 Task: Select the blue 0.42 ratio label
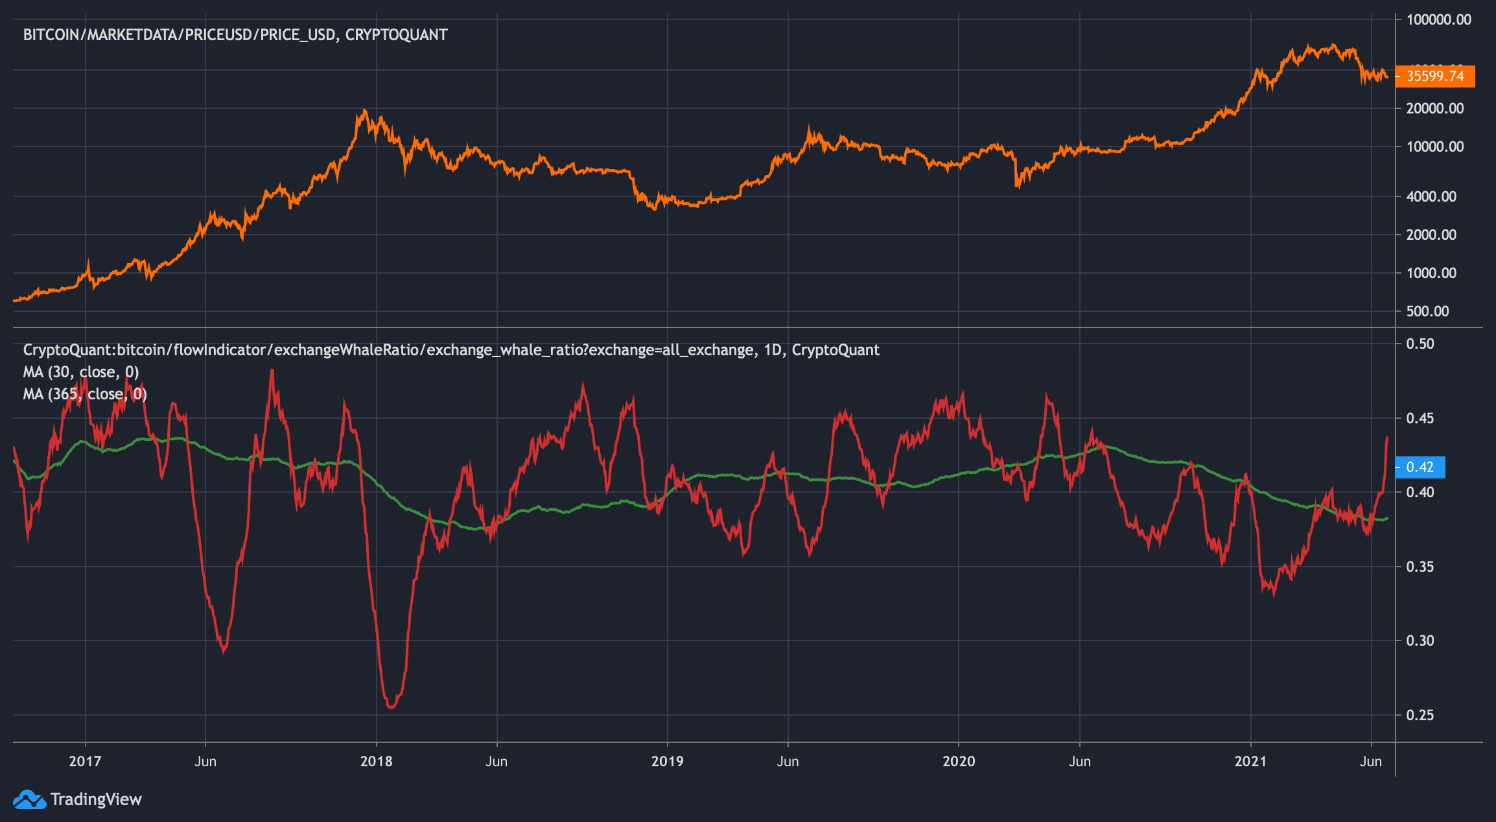click(1420, 467)
